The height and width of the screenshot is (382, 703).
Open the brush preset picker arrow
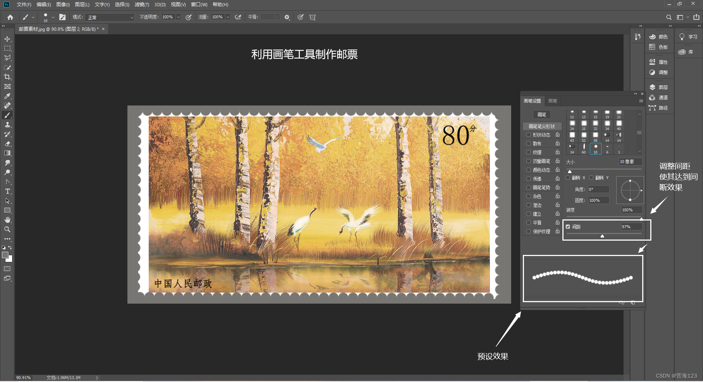click(x=53, y=17)
